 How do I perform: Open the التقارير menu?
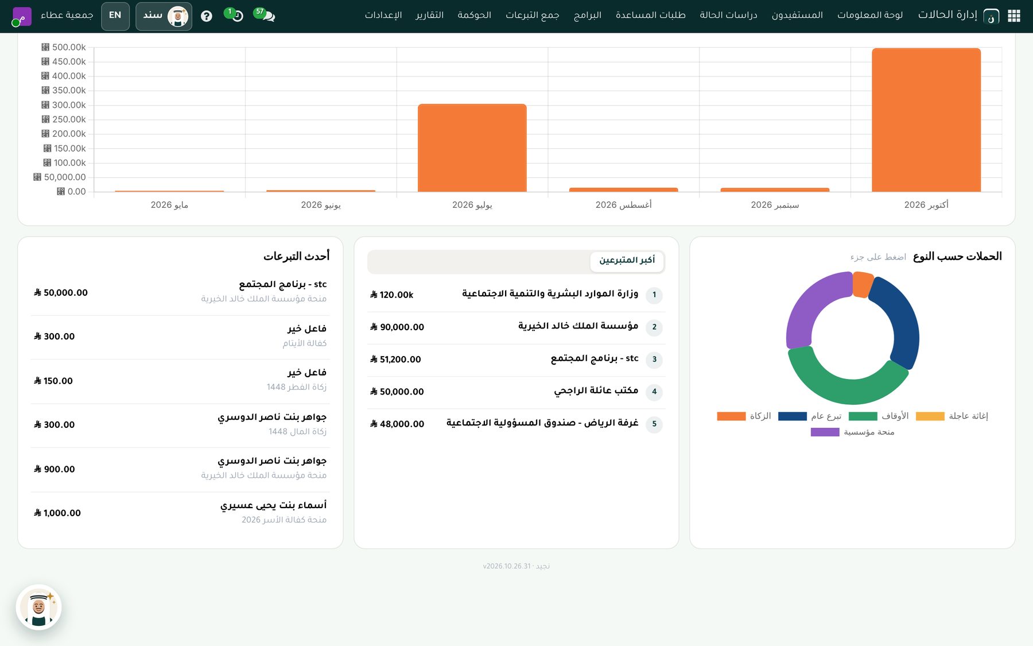click(x=429, y=15)
